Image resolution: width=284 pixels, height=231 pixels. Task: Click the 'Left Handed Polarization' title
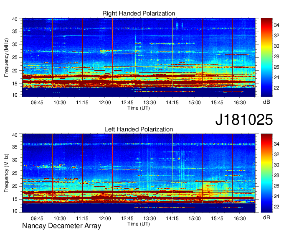(x=139, y=129)
